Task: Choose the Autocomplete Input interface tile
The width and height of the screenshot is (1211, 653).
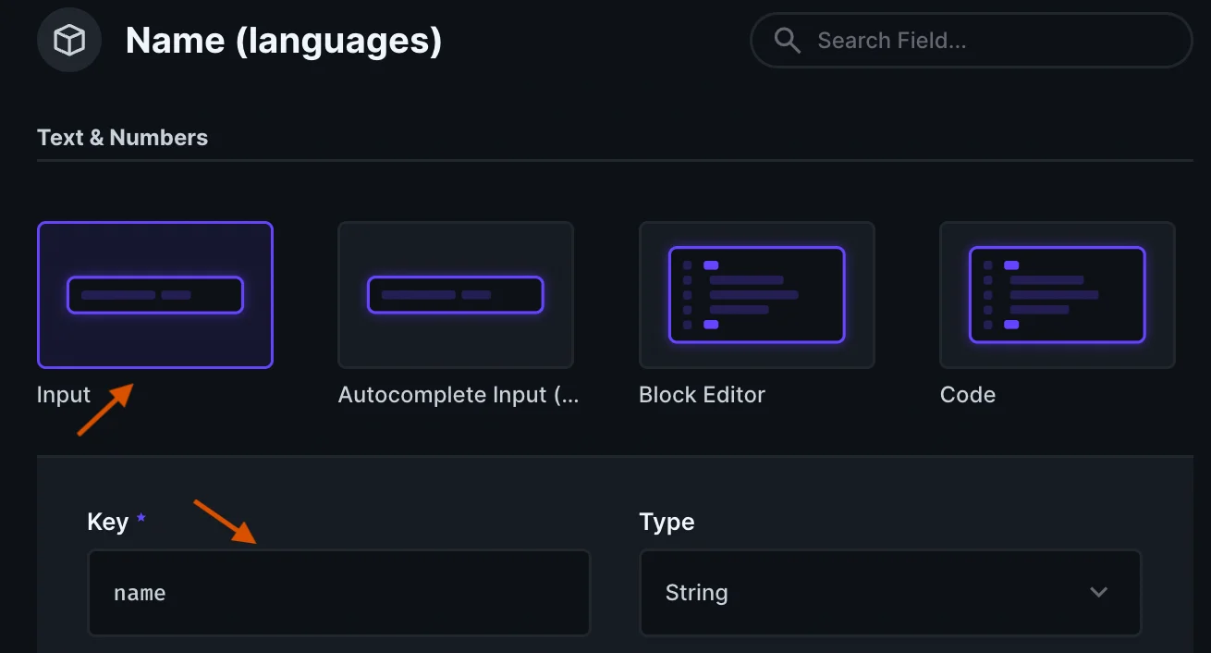Action: coord(456,295)
